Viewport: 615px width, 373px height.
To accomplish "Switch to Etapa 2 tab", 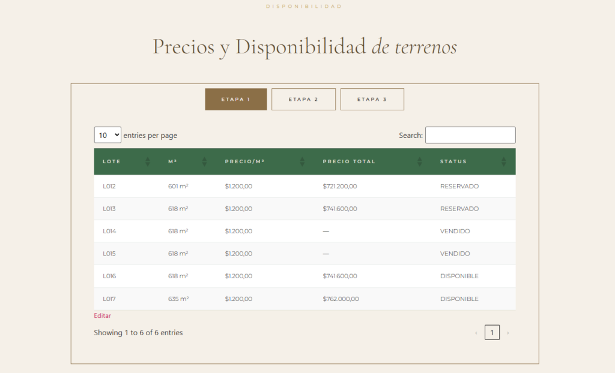I will pos(303,100).
